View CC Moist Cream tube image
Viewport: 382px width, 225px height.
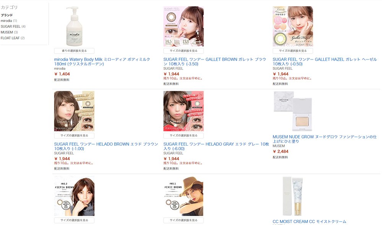click(x=293, y=196)
